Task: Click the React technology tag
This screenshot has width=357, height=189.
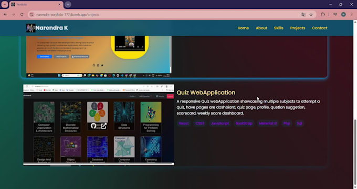Action: pos(184,124)
